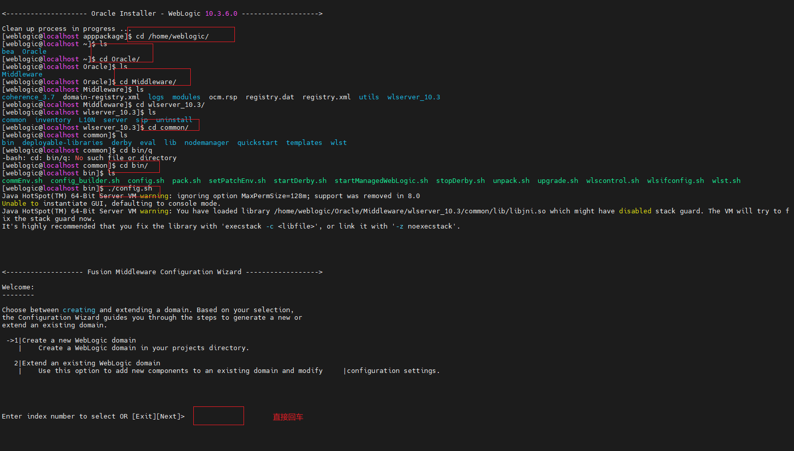
Task: Select the "logs" directory name
Action: (156, 97)
